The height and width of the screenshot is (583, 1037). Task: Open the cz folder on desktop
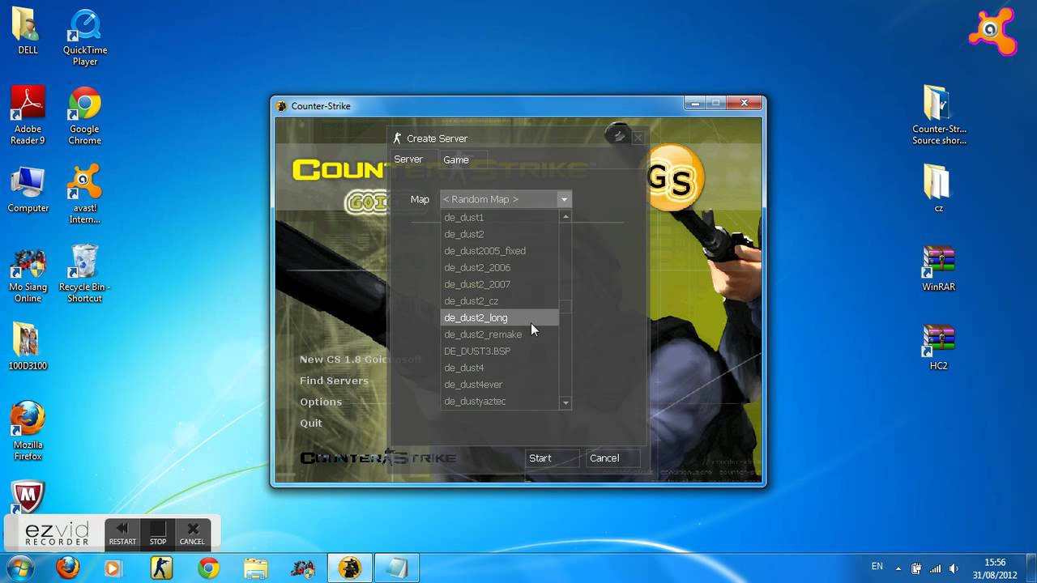tap(939, 189)
